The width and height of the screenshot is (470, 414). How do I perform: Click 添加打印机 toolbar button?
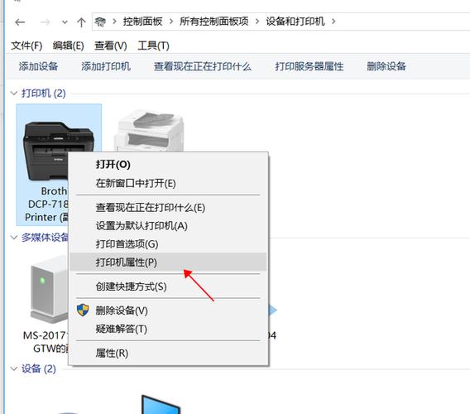[x=106, y=66]
